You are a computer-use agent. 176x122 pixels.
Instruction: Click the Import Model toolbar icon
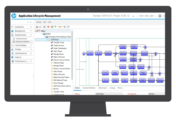coord(40,27)
